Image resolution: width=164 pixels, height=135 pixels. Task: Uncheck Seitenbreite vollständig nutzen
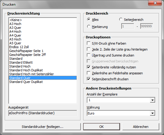tap(89, 67)
